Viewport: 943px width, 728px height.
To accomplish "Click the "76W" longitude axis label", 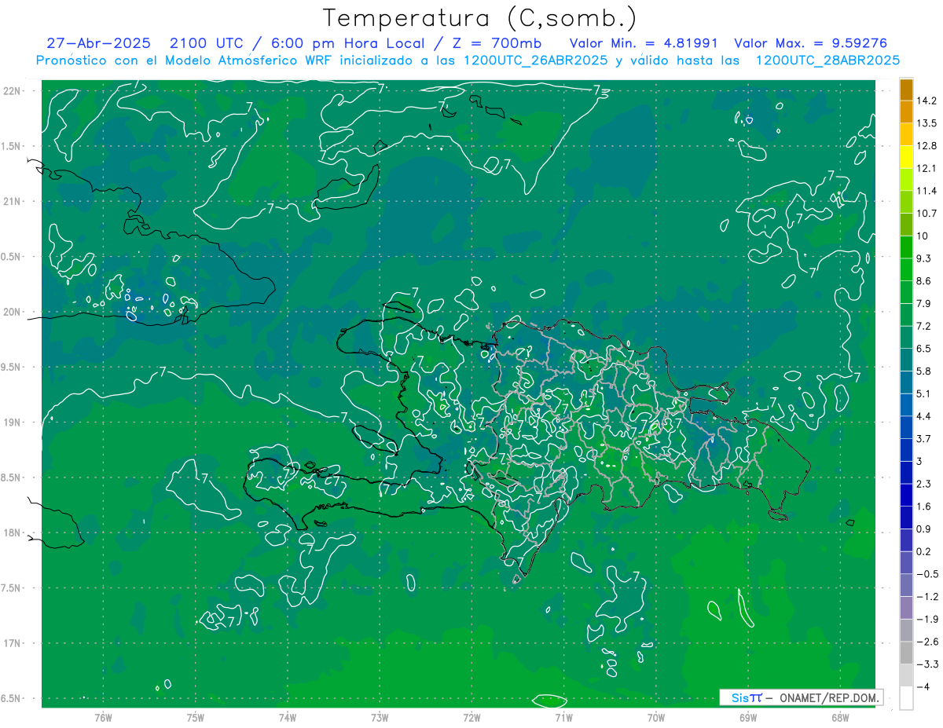I will 104,717.
